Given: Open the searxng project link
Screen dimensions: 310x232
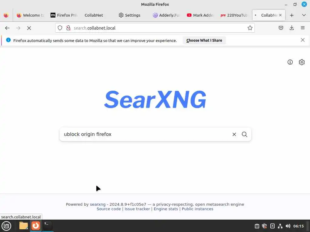Looking at the screenshot, I should (x=98, y=205).
